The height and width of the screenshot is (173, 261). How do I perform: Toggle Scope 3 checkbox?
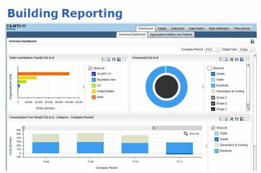[x=213, y=97]
